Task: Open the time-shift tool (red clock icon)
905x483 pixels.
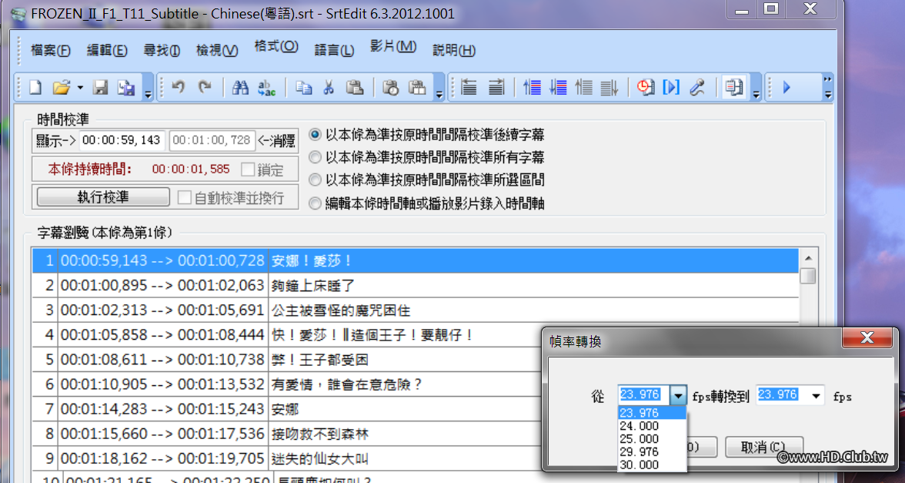Action: tap(645, 87)
